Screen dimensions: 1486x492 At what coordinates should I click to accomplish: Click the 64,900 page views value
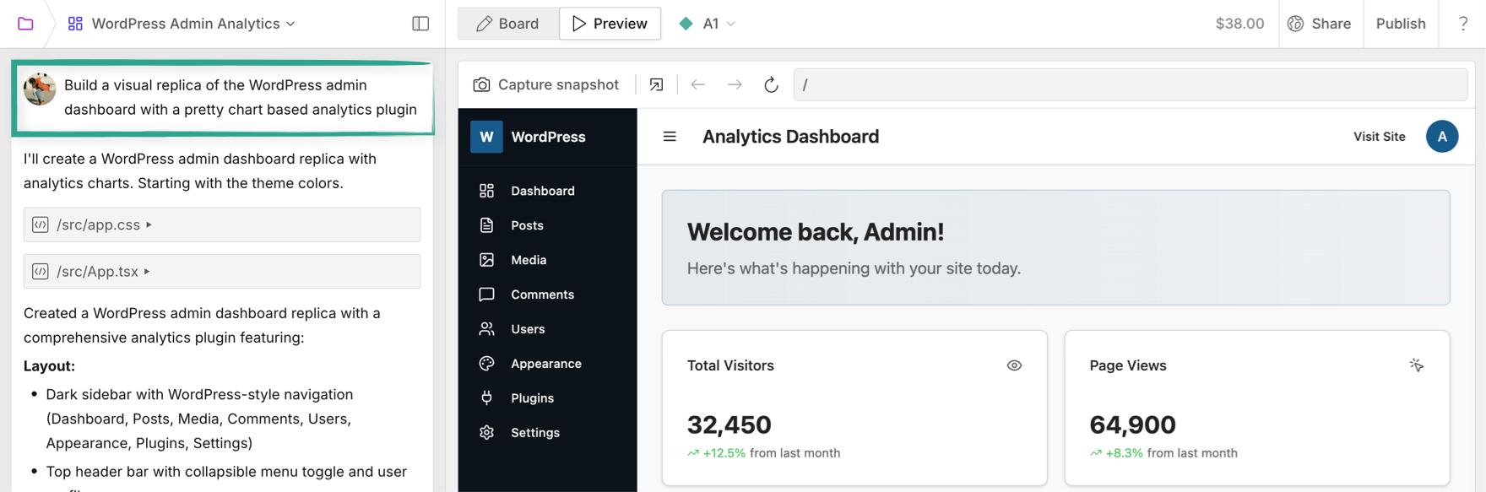[1132, 424]
